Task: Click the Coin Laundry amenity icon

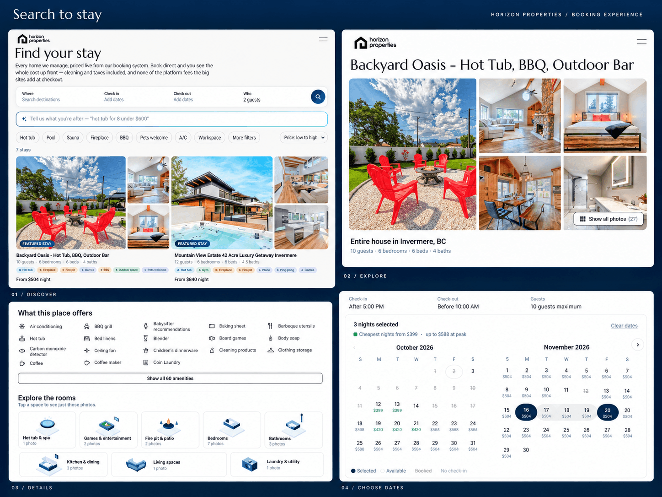Action: click(x=146, y=362)
